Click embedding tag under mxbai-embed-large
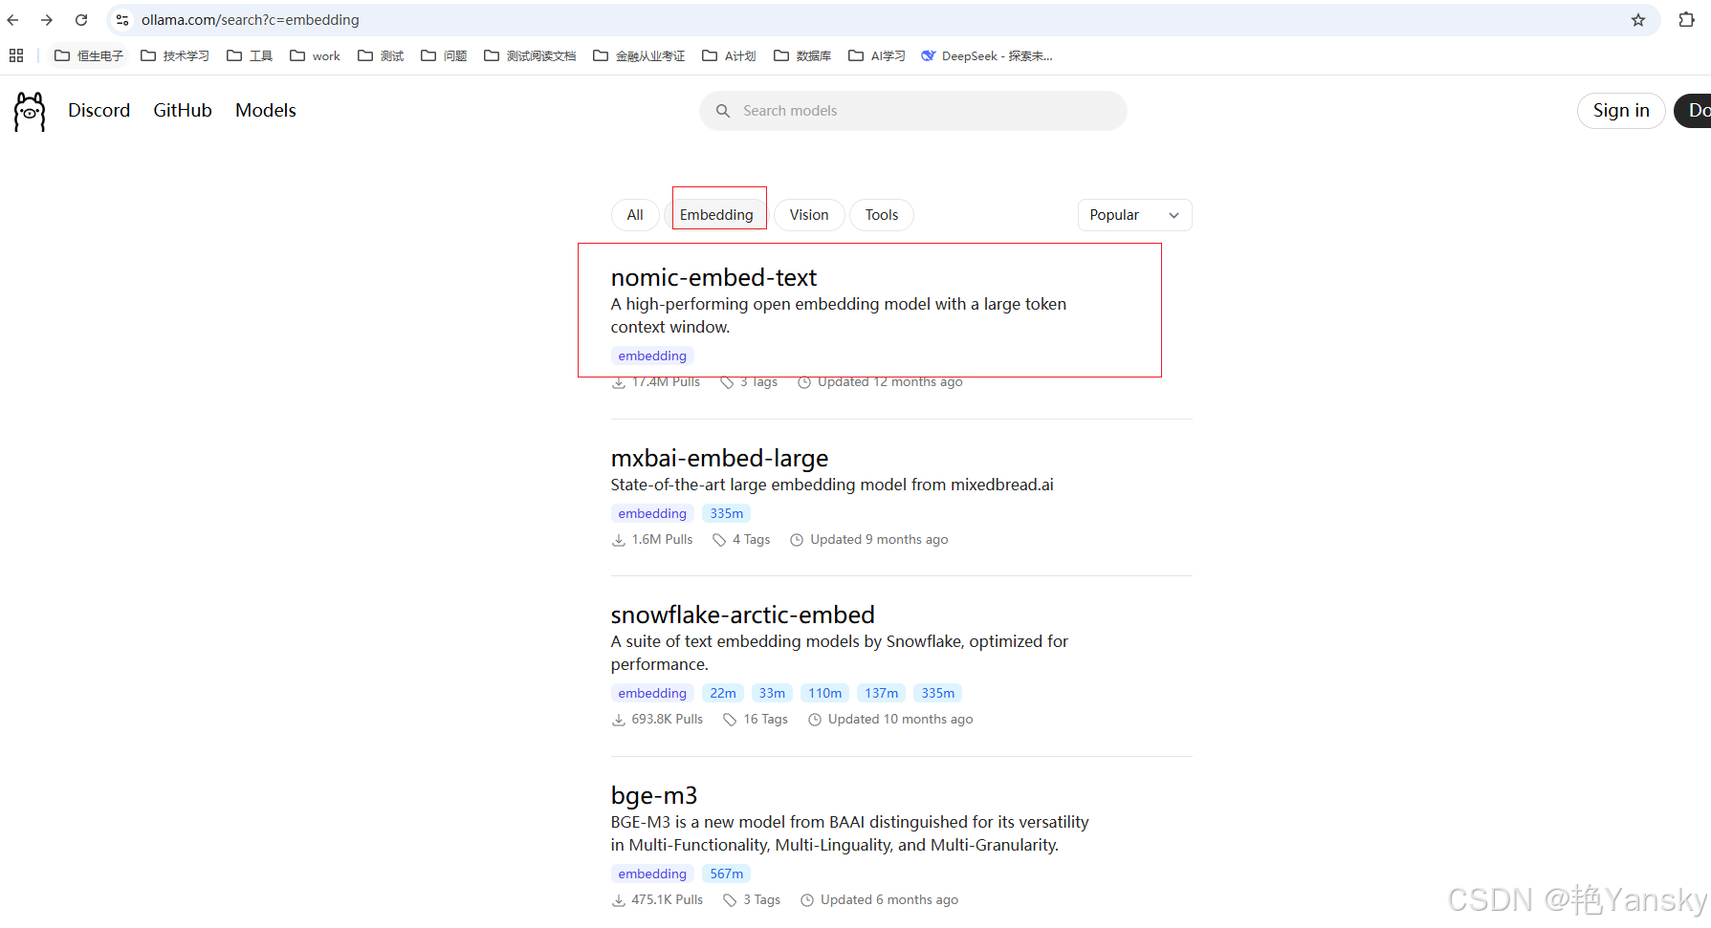Screen dimensions: 1711x928 [x=652, y=513]
